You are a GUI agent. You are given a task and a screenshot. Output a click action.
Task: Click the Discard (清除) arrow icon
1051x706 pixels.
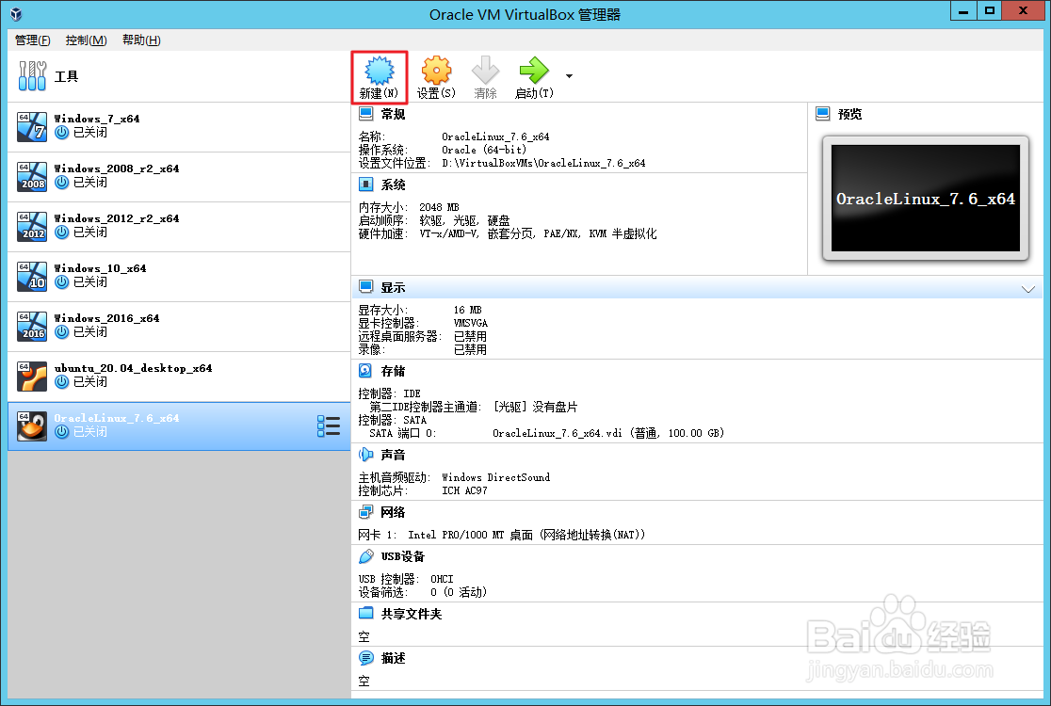tap(485, 71)
